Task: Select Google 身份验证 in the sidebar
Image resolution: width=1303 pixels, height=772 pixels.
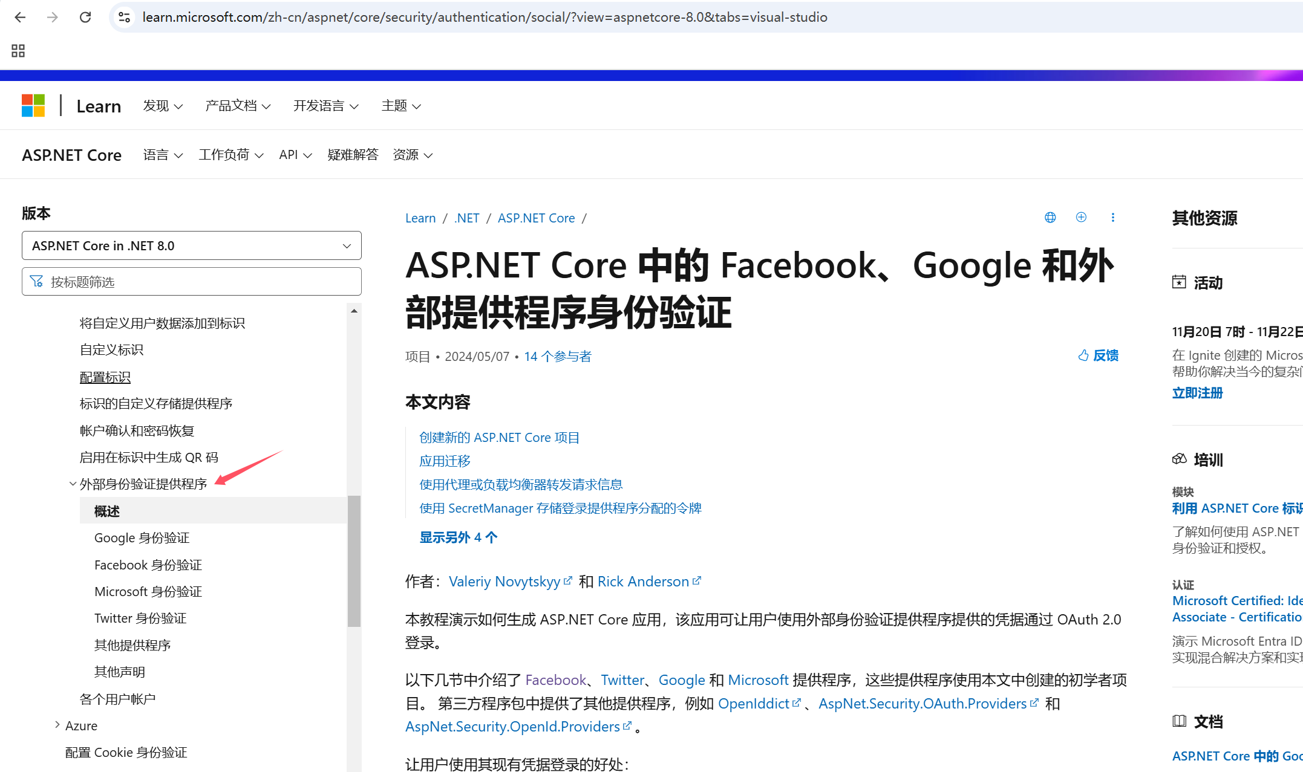Action: click(142, 538)
